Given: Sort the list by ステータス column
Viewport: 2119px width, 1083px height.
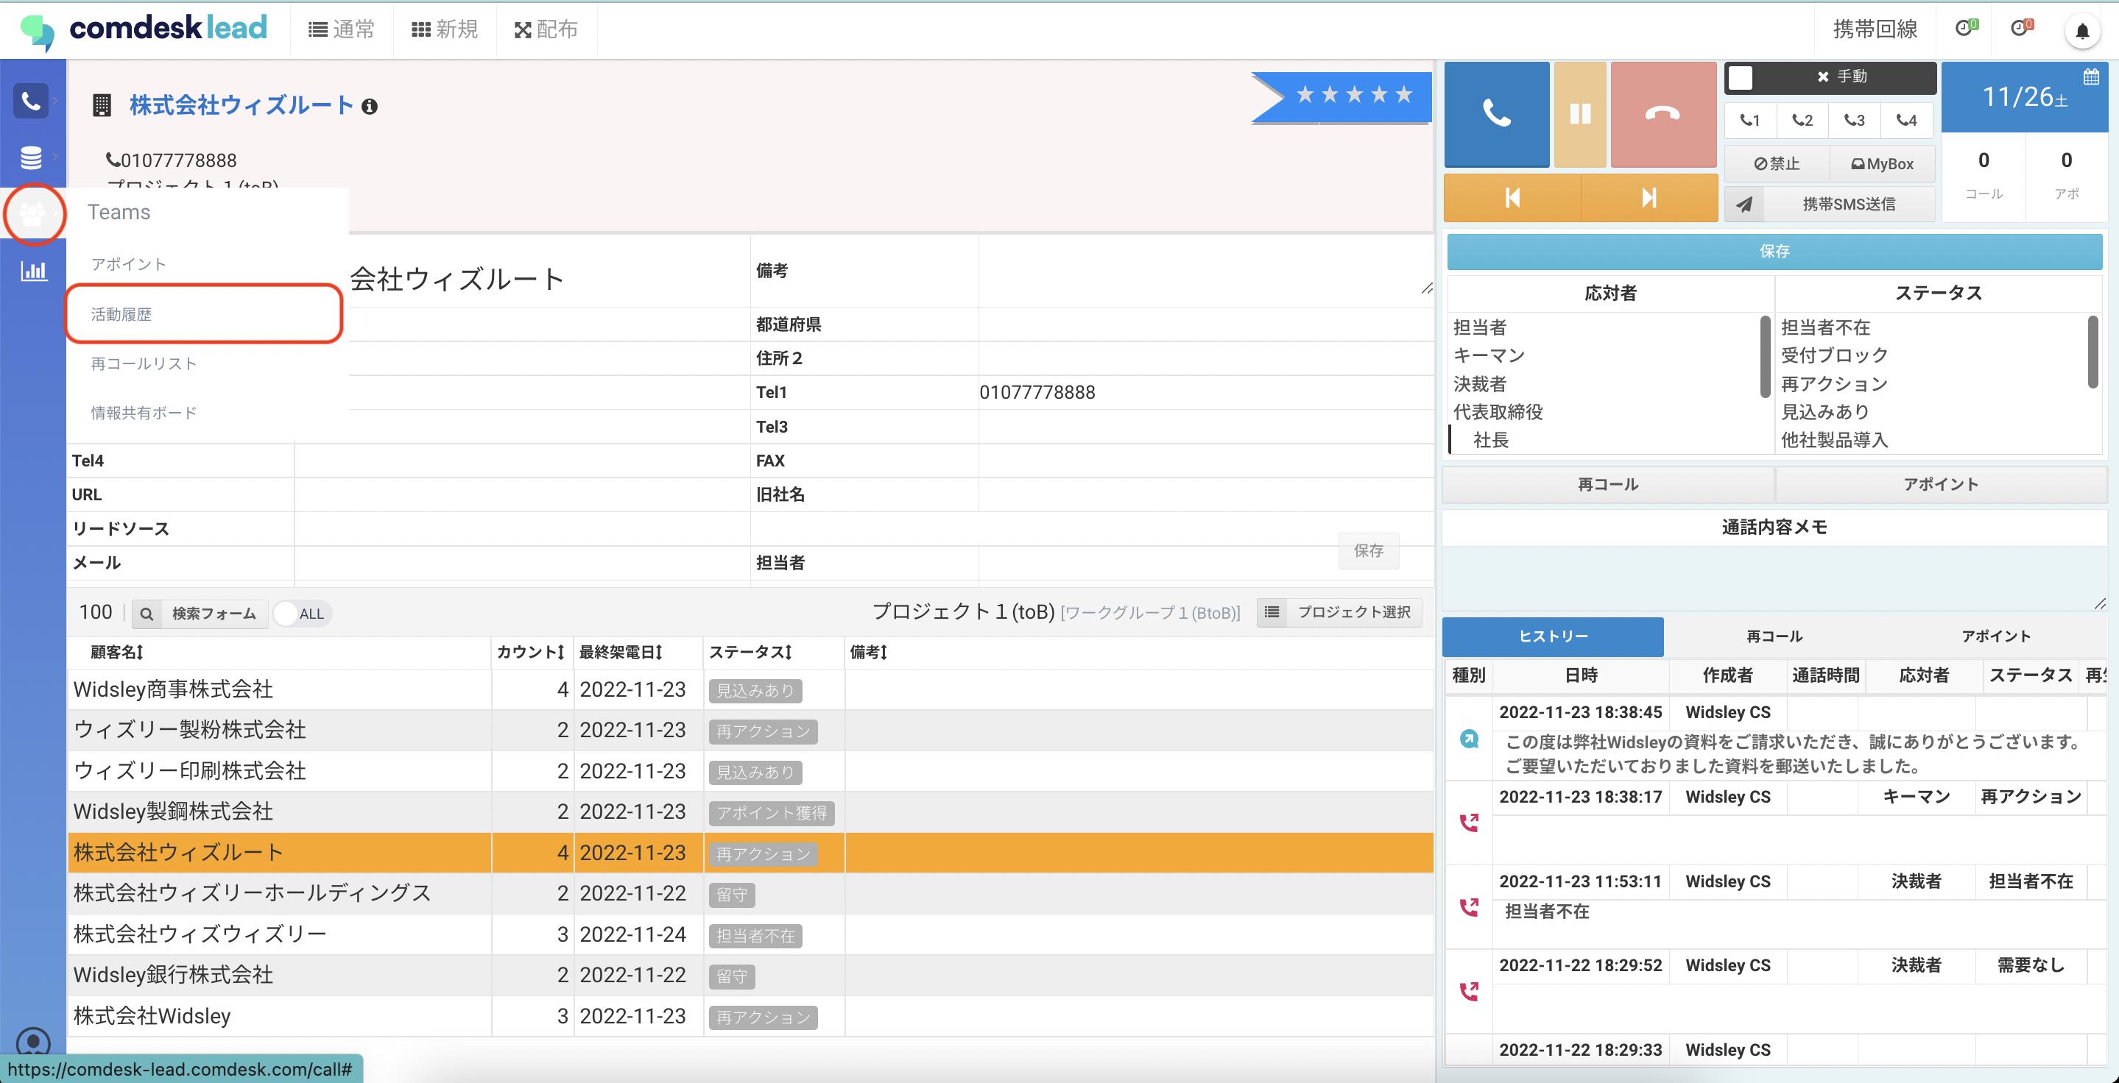Looking at the screenshot, I should click(x=750, y=652).
